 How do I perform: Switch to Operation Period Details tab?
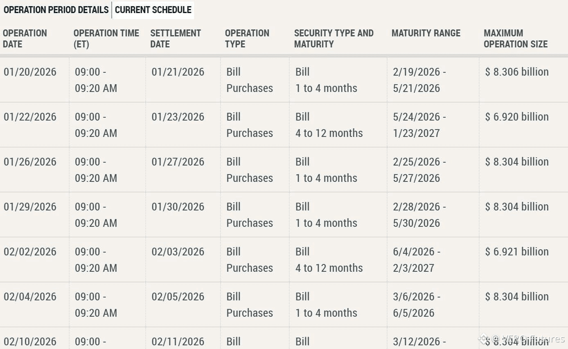pos(56,10)
